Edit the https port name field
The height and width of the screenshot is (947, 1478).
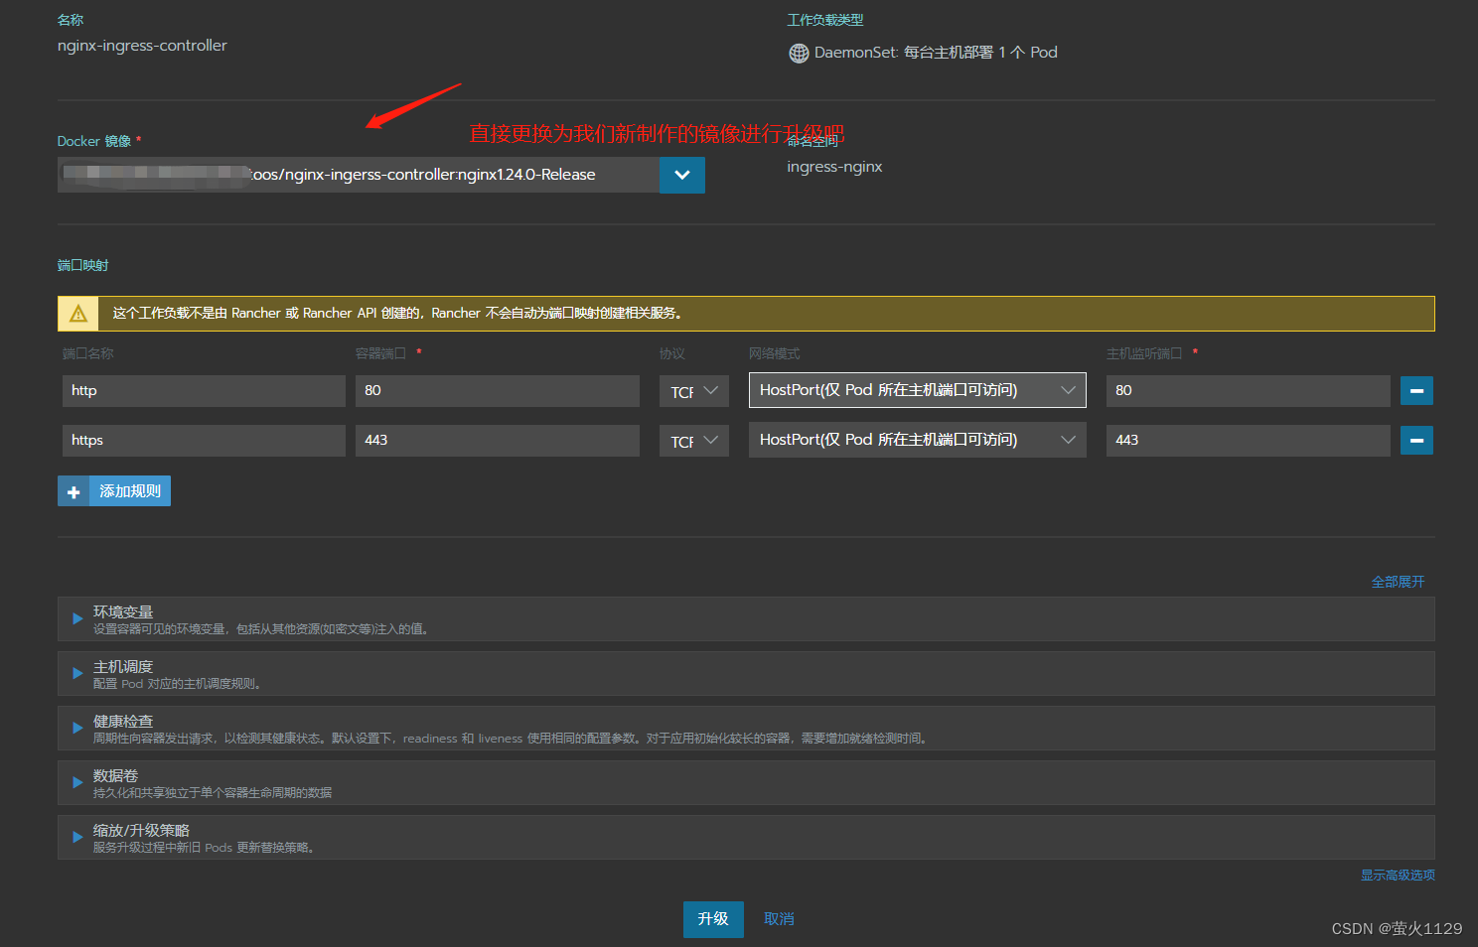204,441
